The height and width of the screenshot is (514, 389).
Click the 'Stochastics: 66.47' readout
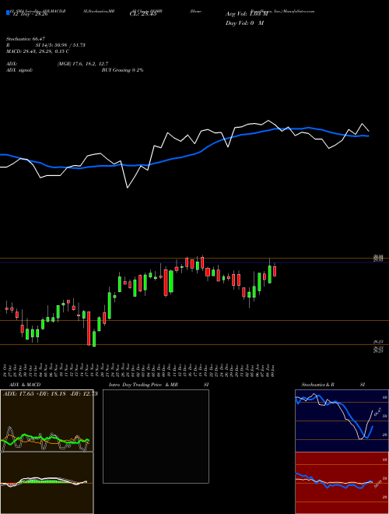[x=26, y=39]
